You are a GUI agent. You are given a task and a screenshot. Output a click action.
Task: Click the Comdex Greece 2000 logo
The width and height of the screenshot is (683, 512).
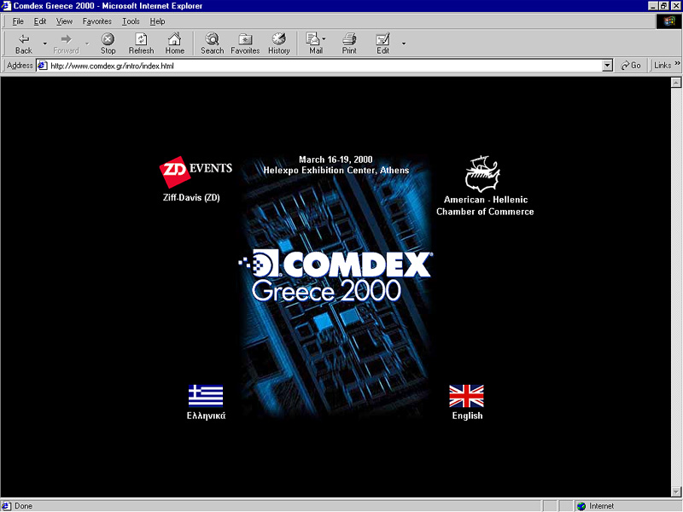tap(336, 276)
